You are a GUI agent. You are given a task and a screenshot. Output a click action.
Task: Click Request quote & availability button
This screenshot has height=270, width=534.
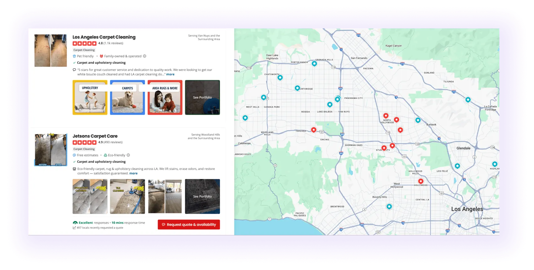click(189, 224)
